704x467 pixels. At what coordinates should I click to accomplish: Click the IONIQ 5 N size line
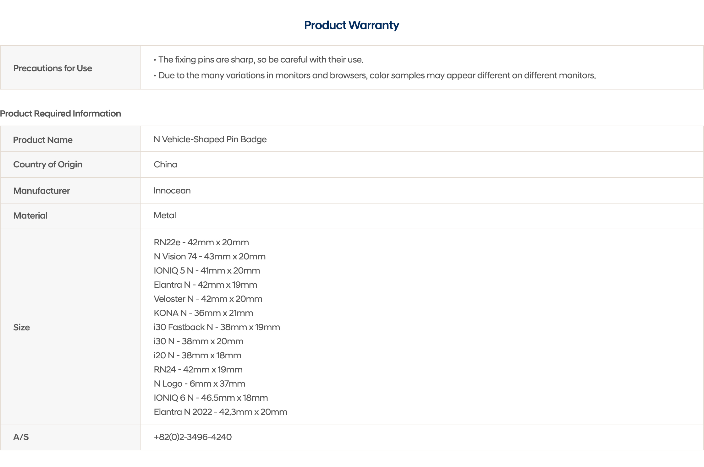[x=207, y=270]
